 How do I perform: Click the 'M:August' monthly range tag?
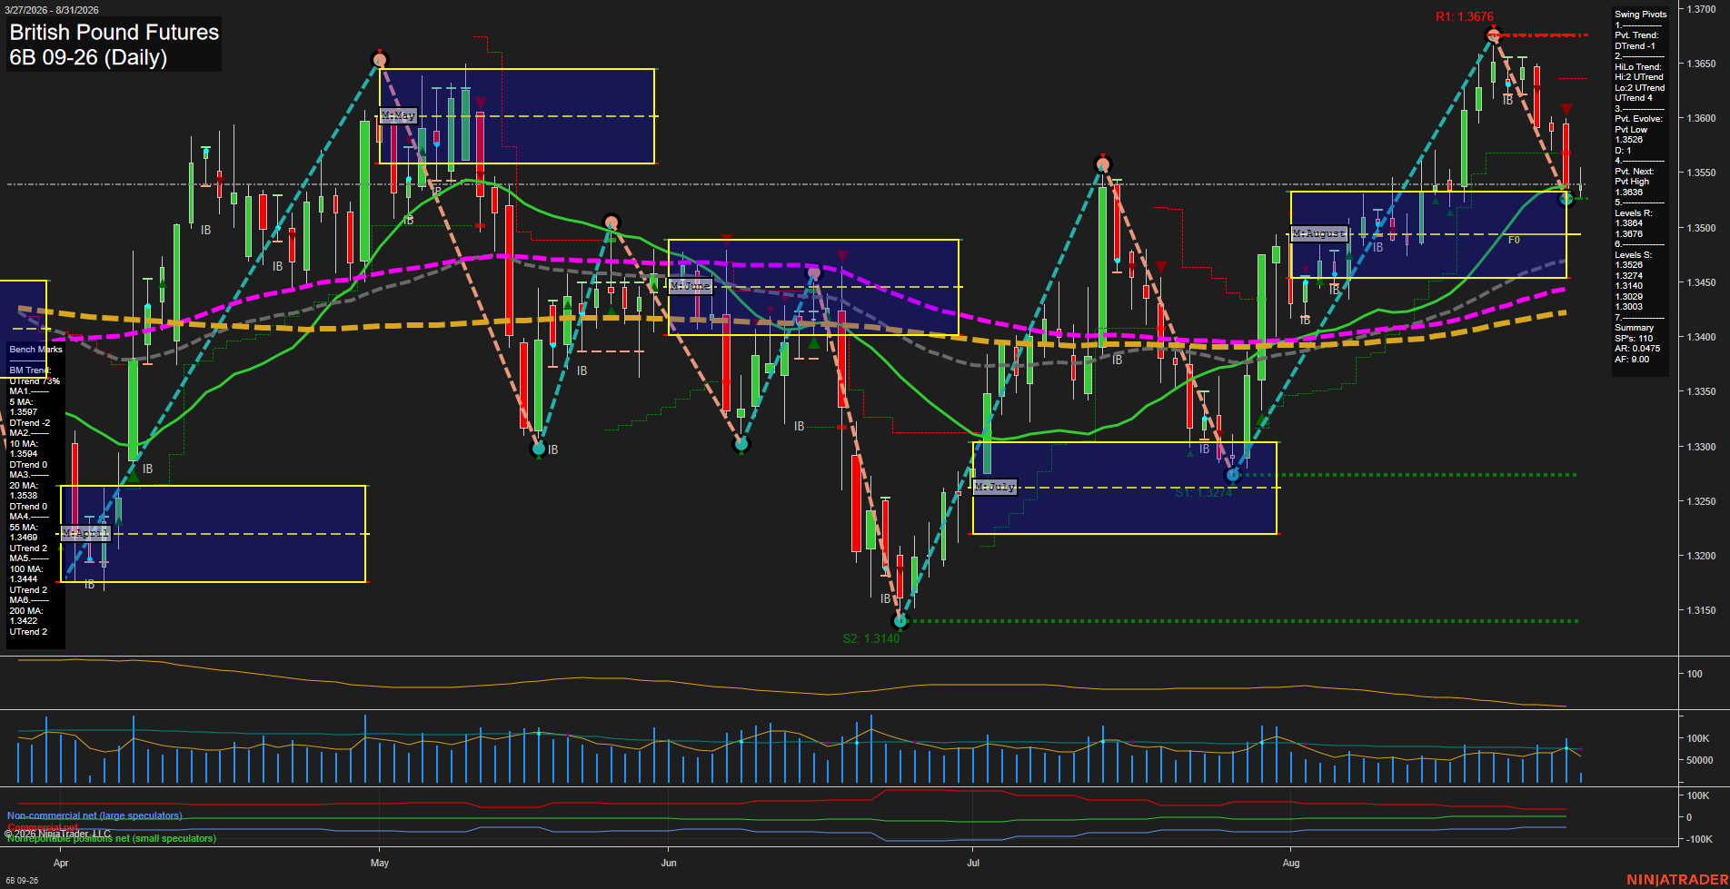pos(1318,234)
